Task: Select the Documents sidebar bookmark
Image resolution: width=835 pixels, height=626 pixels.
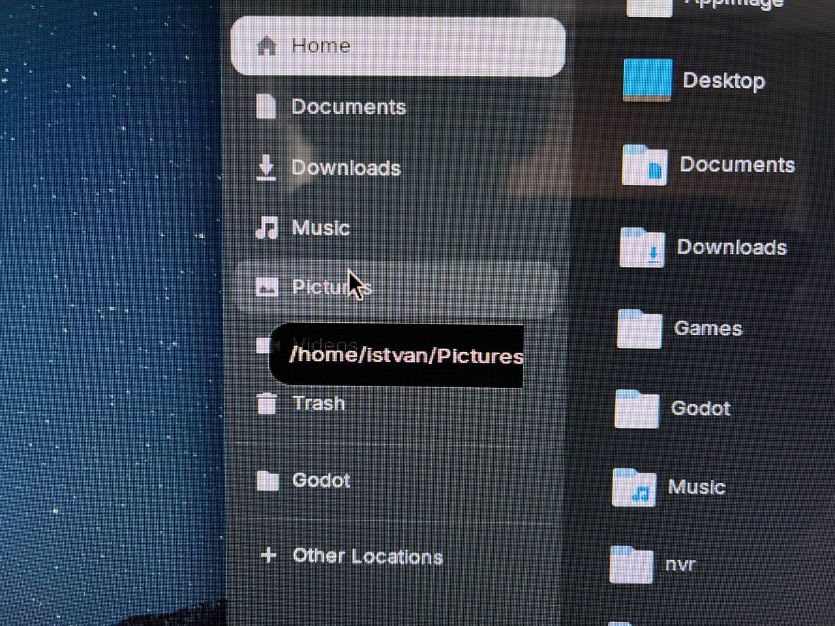Action: tap(398, 107)
